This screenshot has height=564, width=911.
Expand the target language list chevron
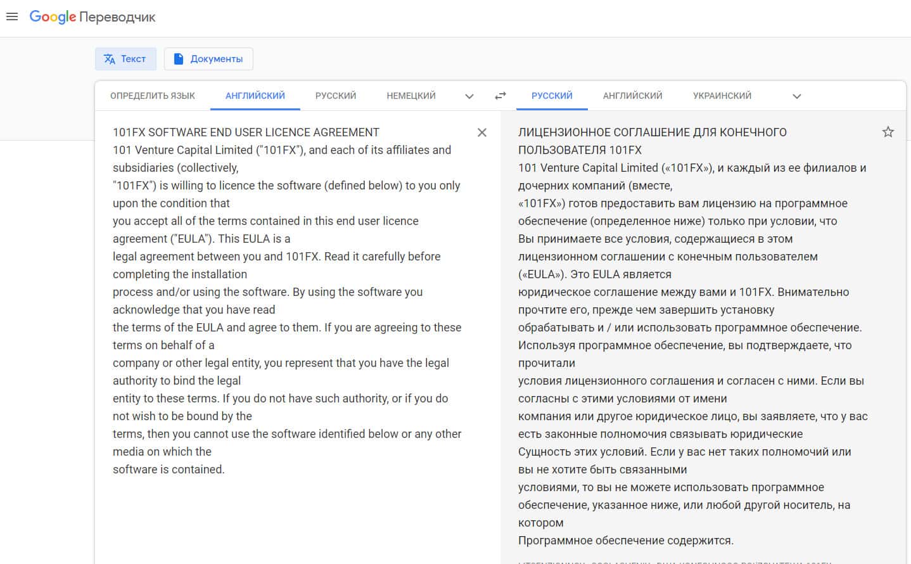tap(797, 96)
